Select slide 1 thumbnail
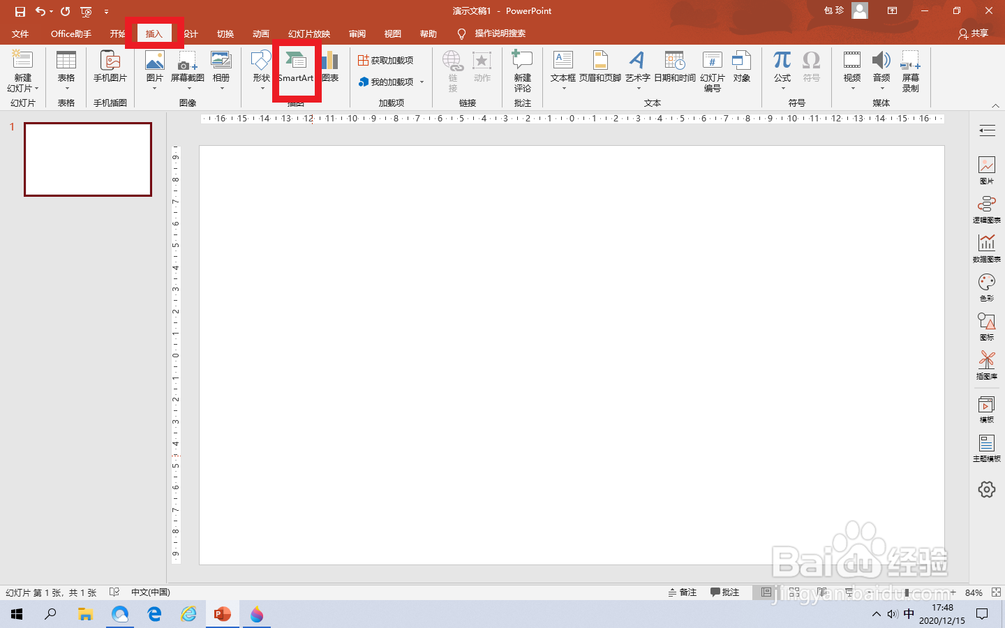This screenshot has width=1005, height=628. point(88,159)
